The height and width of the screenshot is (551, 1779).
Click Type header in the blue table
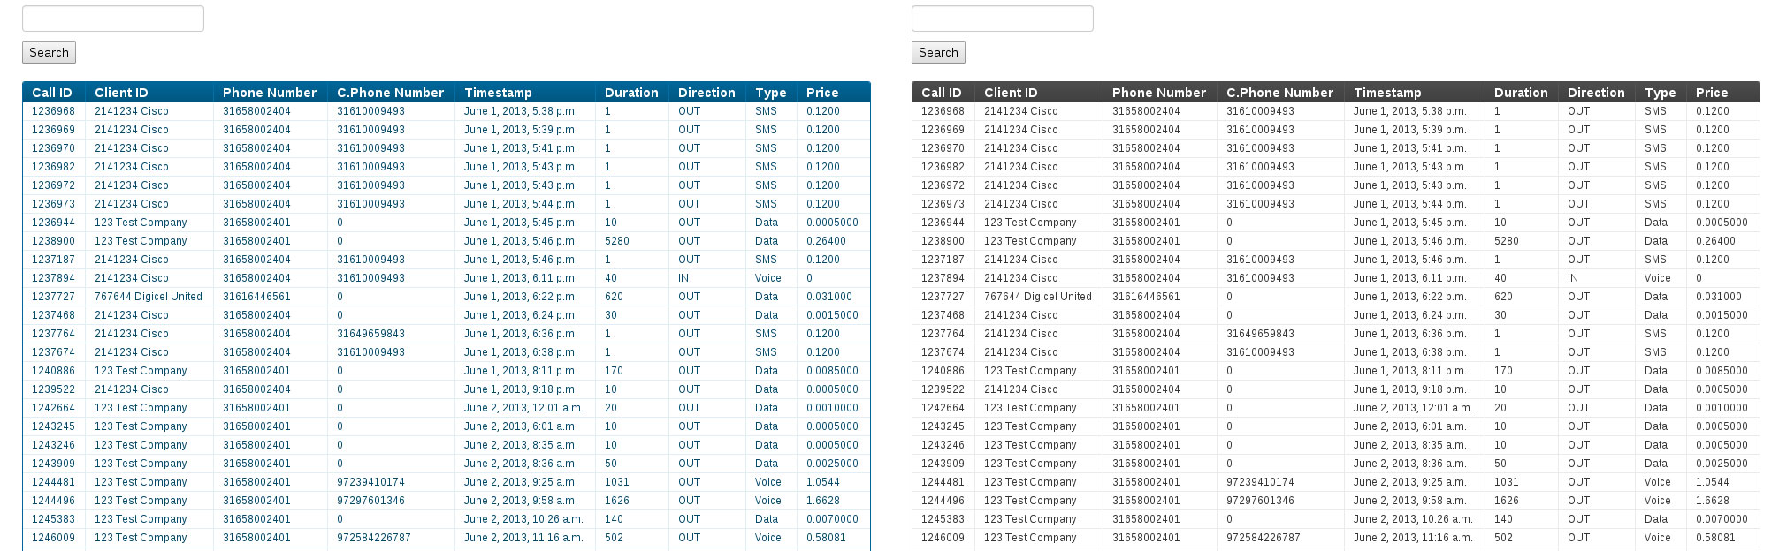point(770,93)
